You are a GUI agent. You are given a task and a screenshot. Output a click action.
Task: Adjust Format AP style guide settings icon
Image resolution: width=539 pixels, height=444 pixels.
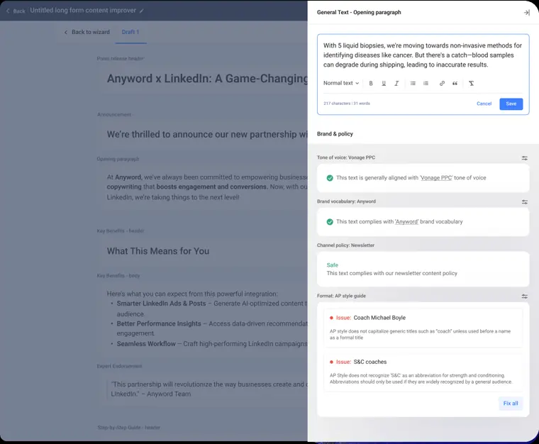[525, 296]
